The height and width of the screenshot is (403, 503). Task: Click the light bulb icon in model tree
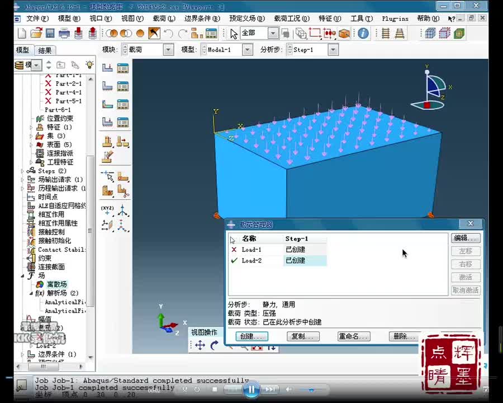pyautogui.click(x=90, y=64)
